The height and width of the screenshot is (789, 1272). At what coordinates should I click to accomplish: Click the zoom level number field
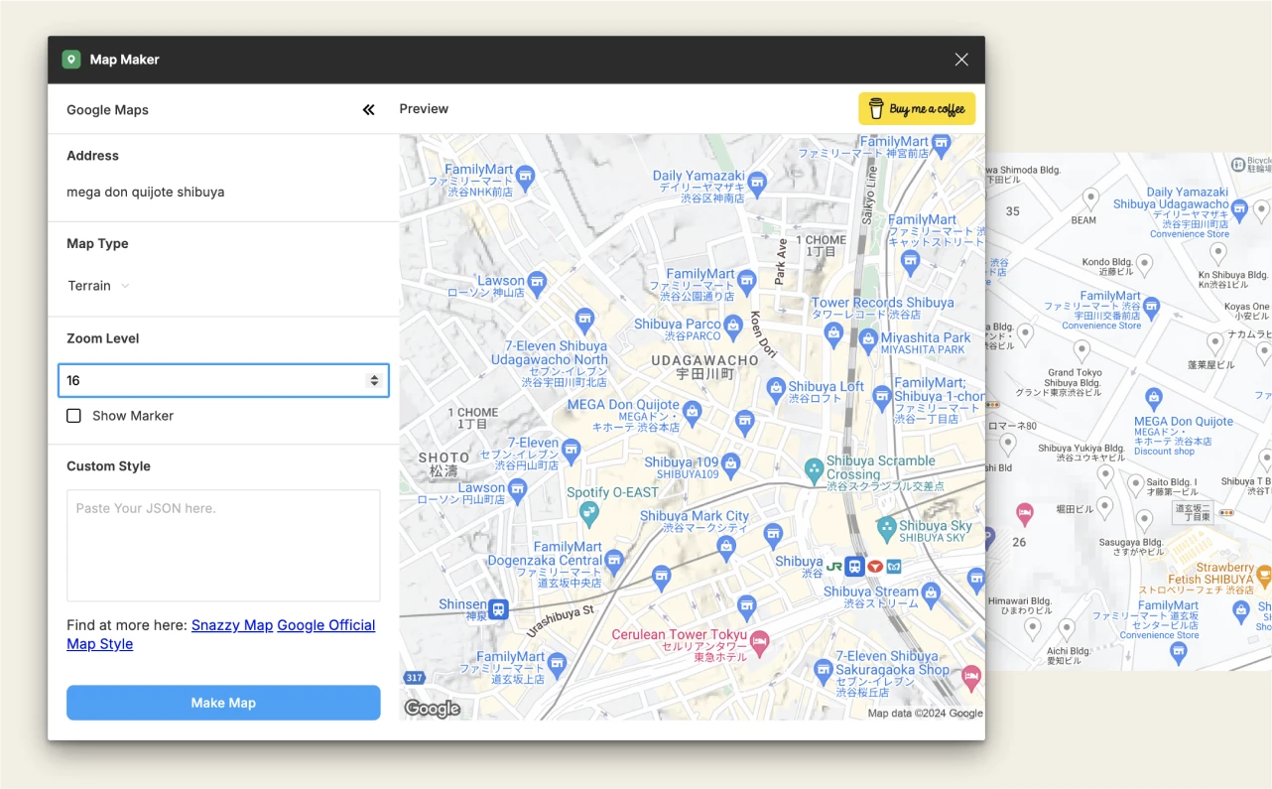pyautogui.click(x=223, y=380)
